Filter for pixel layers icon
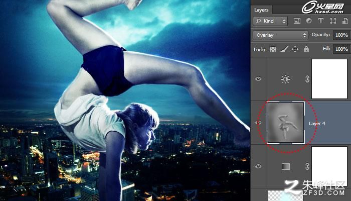The image size is (351, 201). pyautogui.click(x=297, y=21)
